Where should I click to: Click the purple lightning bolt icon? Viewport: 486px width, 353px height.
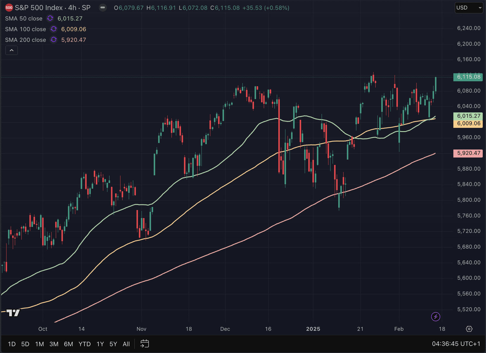click(x=436, y=317)
